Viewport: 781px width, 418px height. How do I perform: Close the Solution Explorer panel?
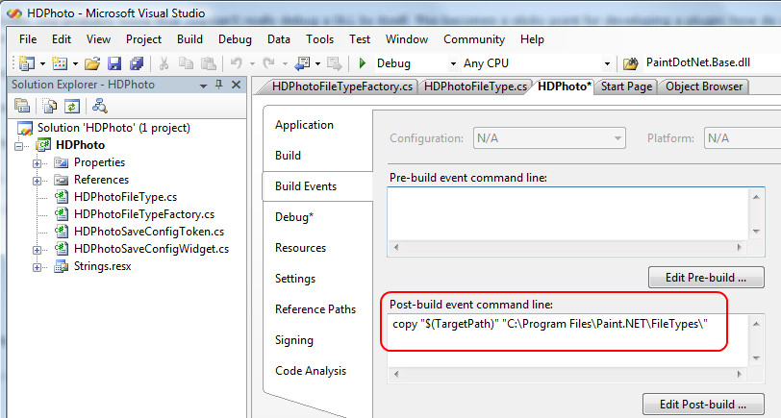pyautogui.click(x=236, y=85)
